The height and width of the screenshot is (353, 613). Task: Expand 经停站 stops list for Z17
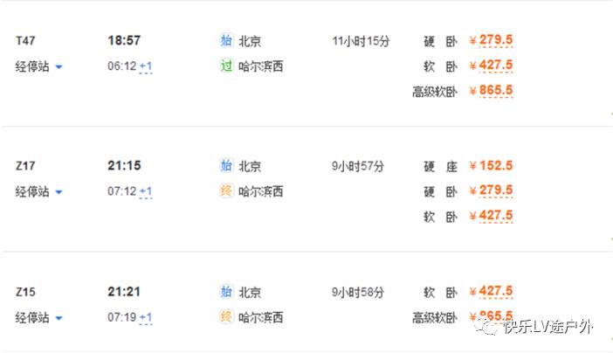[38, 191]
